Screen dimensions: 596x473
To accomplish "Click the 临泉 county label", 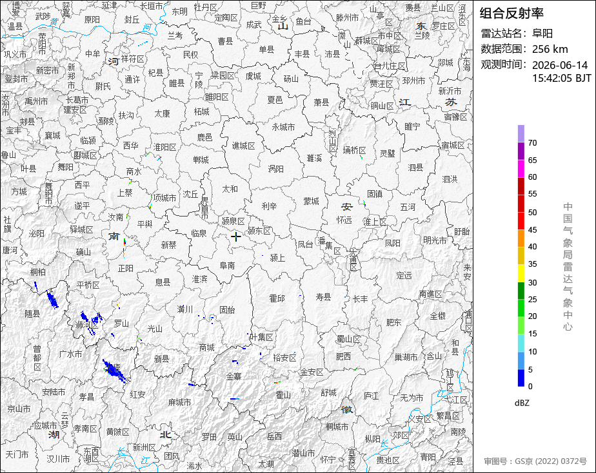I will pyautogui.click(x=199, y=233).
